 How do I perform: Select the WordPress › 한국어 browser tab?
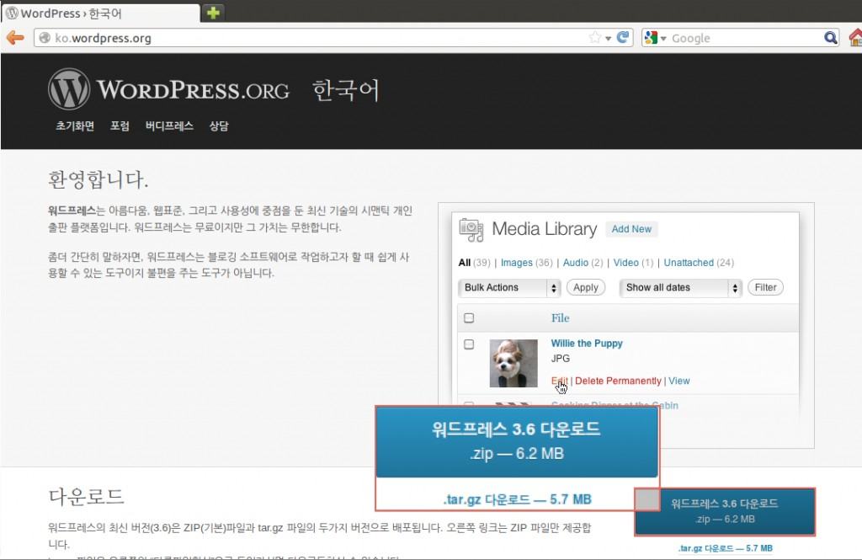[x=99, y=13]
